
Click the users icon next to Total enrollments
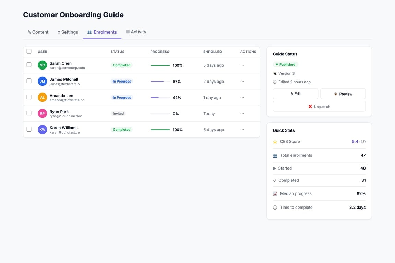coord(275,155)
